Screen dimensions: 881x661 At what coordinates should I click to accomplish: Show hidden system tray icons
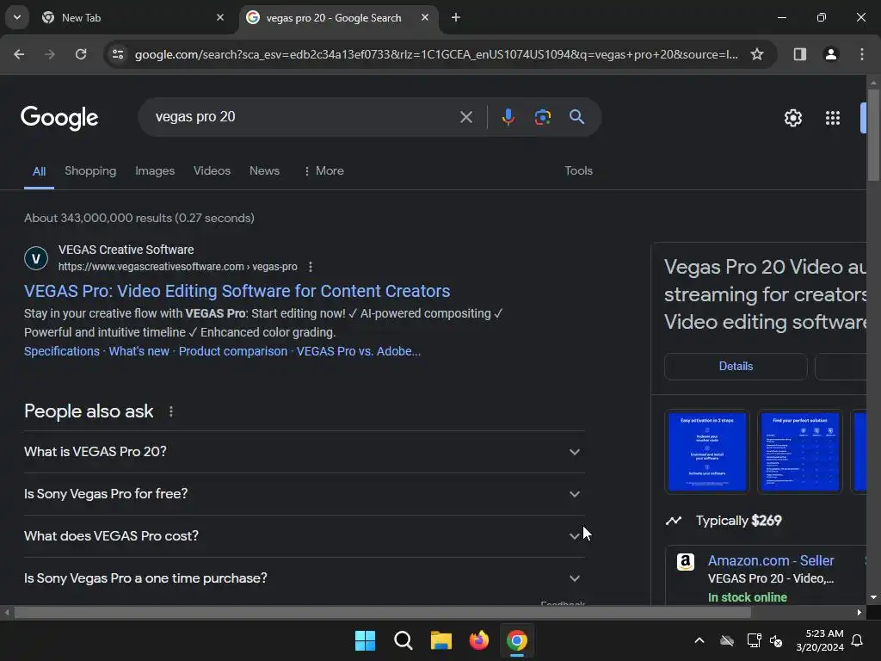point(699,640)
